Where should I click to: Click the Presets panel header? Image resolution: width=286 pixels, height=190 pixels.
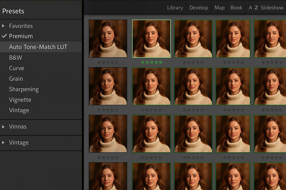pos(13,11)
